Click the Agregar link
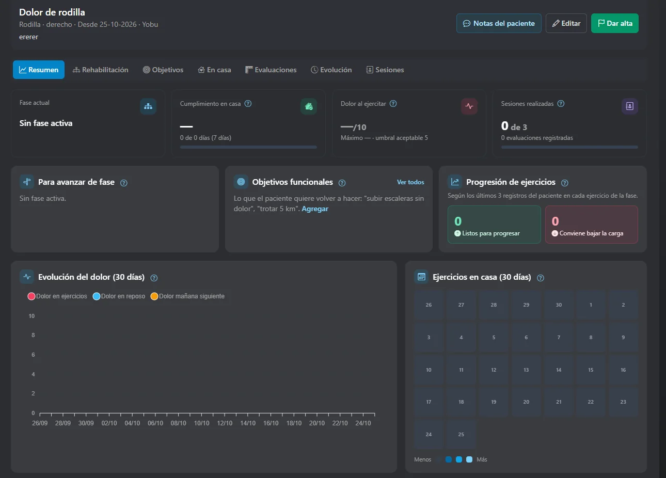The width and height of the screenshot is (666, 478). (x=315, y=209)
